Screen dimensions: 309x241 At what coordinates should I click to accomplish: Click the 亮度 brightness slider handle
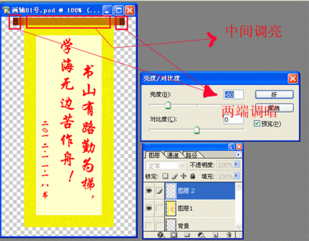[x=168, y=105]
